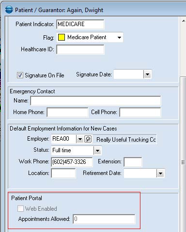This screenshot has width=186, height=232.
Task: Click the emergency Cell Phone field
Action: [x=140, y=112]
